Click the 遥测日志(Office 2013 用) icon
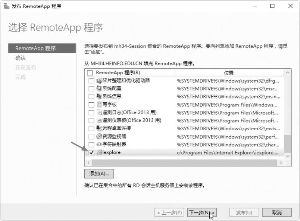 [99, 112]
